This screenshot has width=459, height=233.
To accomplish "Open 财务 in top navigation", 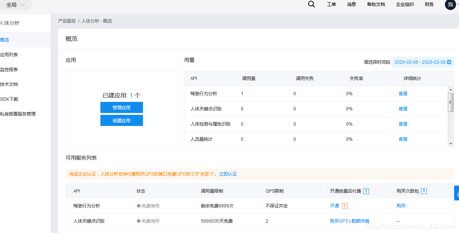I will pos(429,4).
